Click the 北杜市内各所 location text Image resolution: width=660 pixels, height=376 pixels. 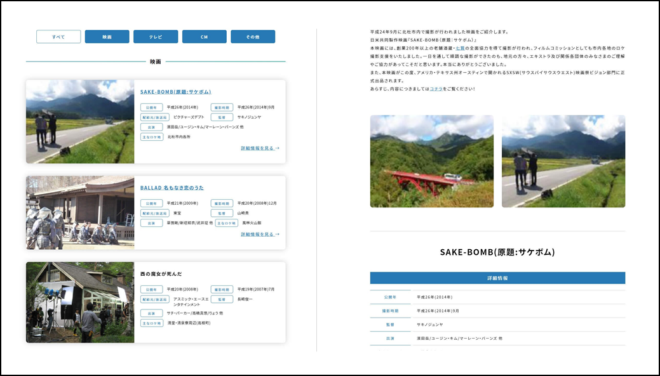pyautogui.click(x=179, y=137)
